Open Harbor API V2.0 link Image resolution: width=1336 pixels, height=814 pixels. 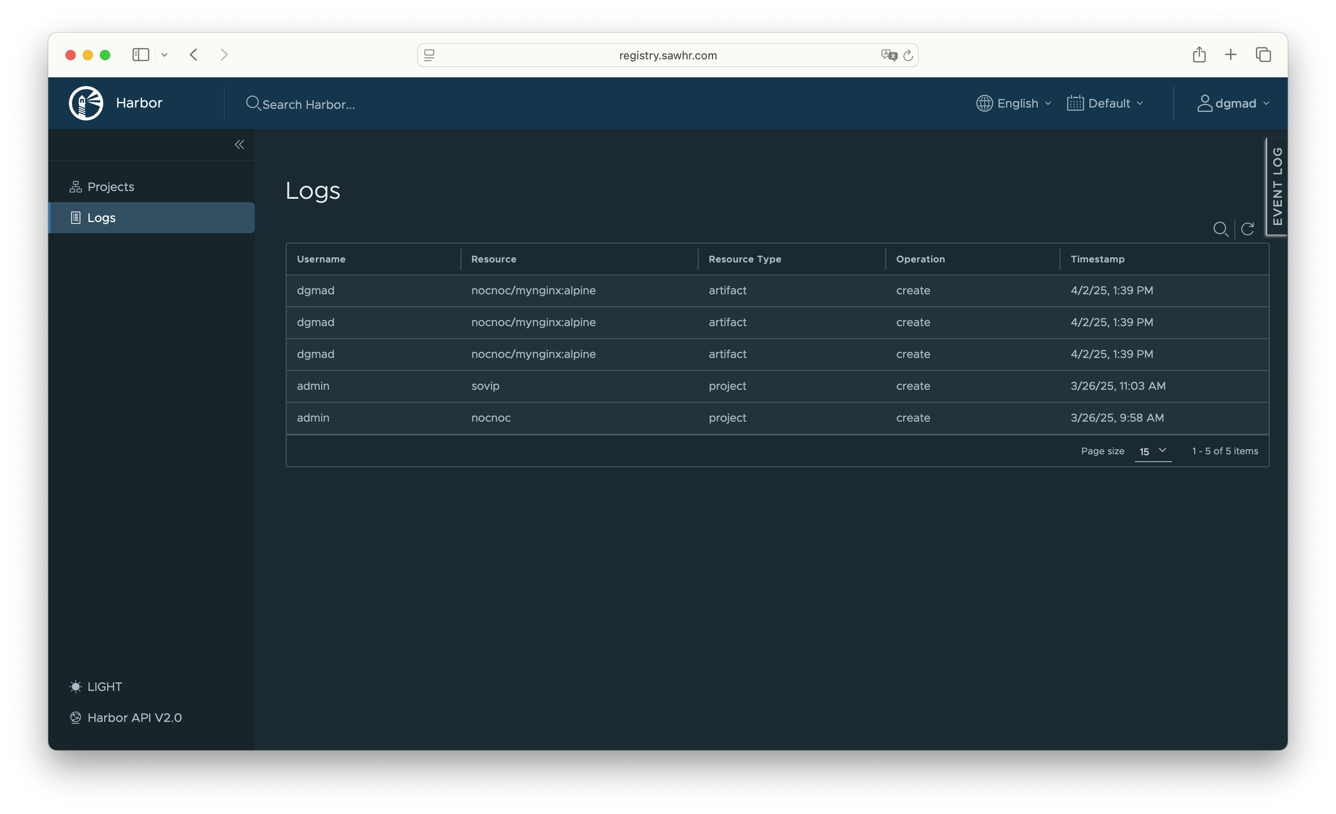click(x=126, y=718)
